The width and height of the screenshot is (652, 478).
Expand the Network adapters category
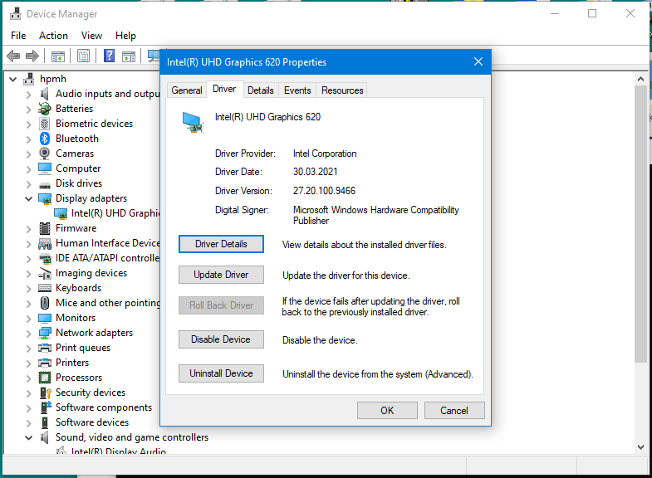coord(28,333)
